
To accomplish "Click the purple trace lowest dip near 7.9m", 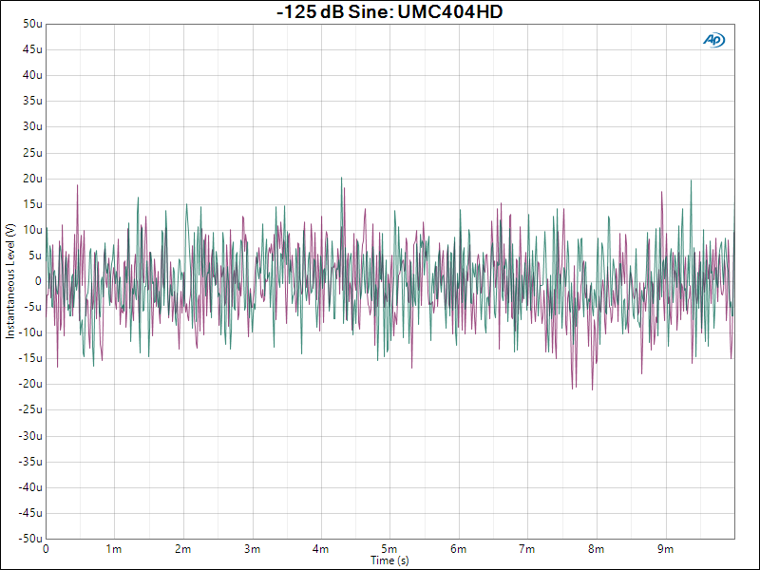I will pyautogui.click(x=592, y=389).
